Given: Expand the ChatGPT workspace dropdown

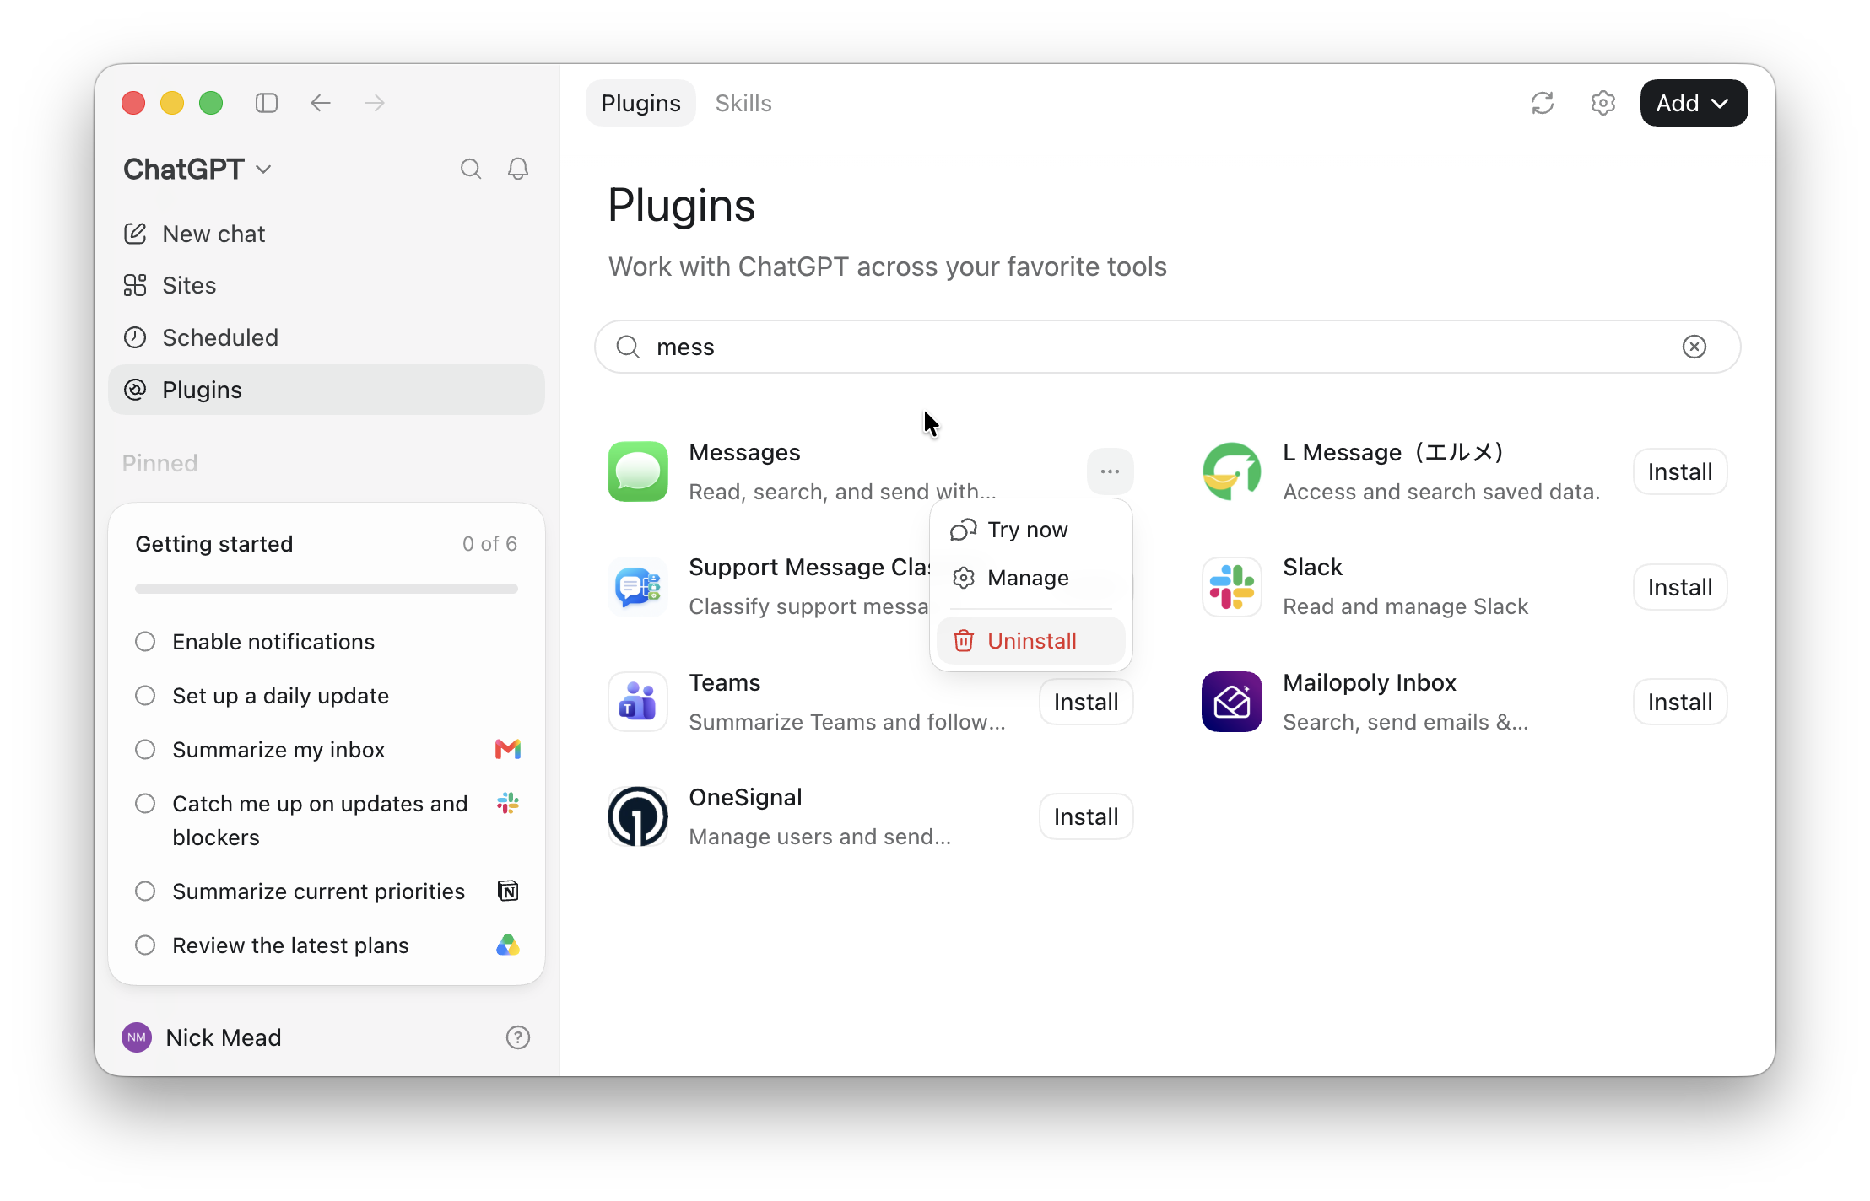Looking at the screenshot, I should (x=197, y=170).
